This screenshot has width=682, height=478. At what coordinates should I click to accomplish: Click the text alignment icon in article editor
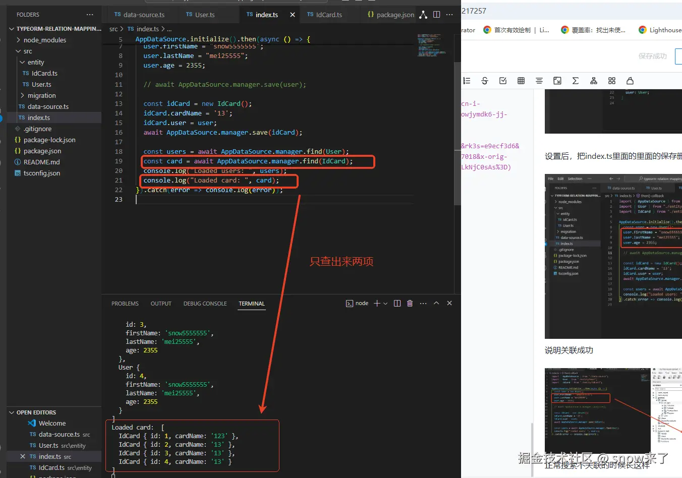539,81
